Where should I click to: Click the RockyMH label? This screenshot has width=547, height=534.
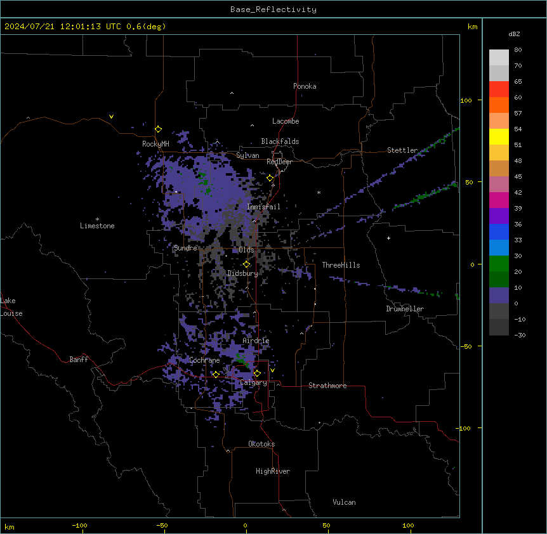[x=155, y=143]
